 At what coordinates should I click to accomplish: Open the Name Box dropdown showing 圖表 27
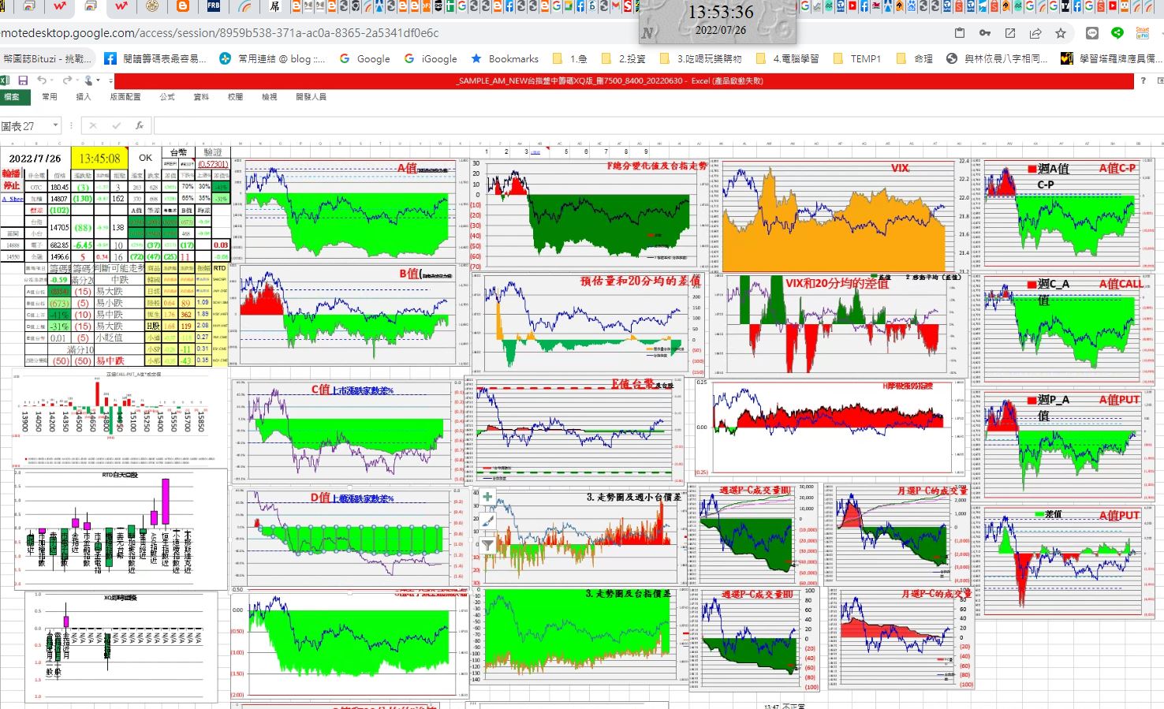(55, 125)
